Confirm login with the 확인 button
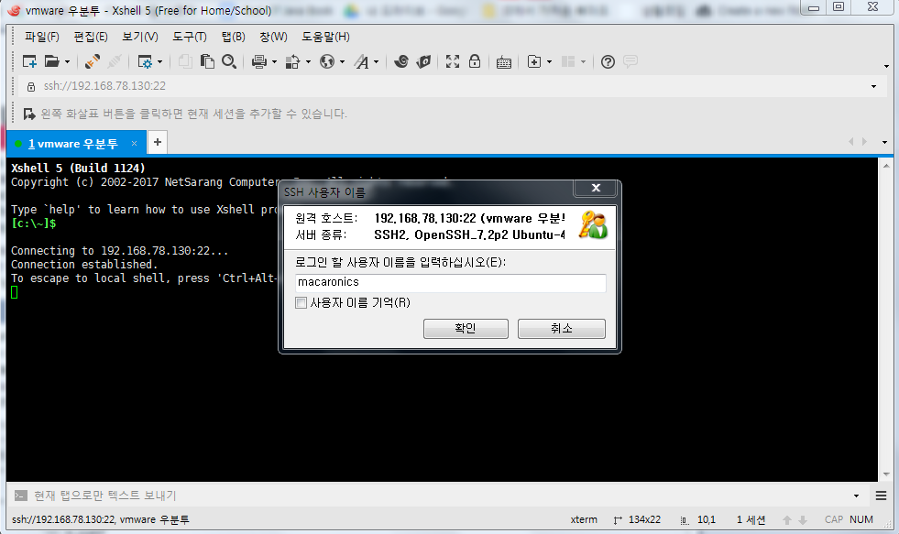Image resolution: width=899 pixels, height=534 pixels. 466,328
